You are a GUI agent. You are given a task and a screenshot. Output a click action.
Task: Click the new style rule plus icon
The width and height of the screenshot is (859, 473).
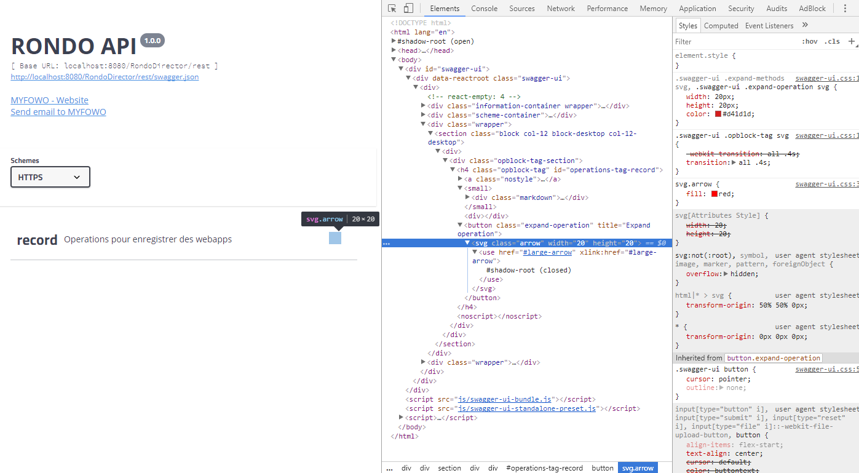(852, 41)
